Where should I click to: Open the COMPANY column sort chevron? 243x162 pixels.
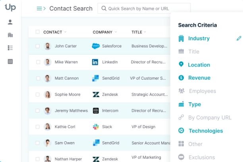coord(116,32)
